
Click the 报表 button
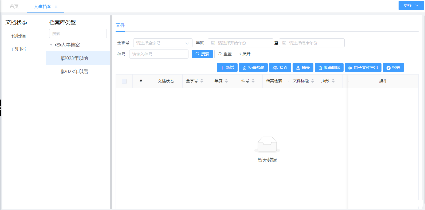coord(393,68)
